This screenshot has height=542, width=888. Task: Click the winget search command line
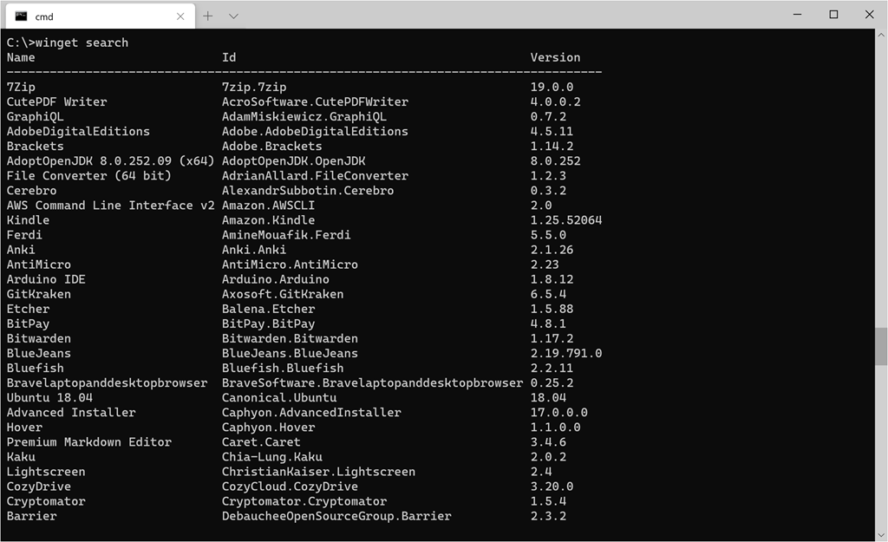[68, 43]
